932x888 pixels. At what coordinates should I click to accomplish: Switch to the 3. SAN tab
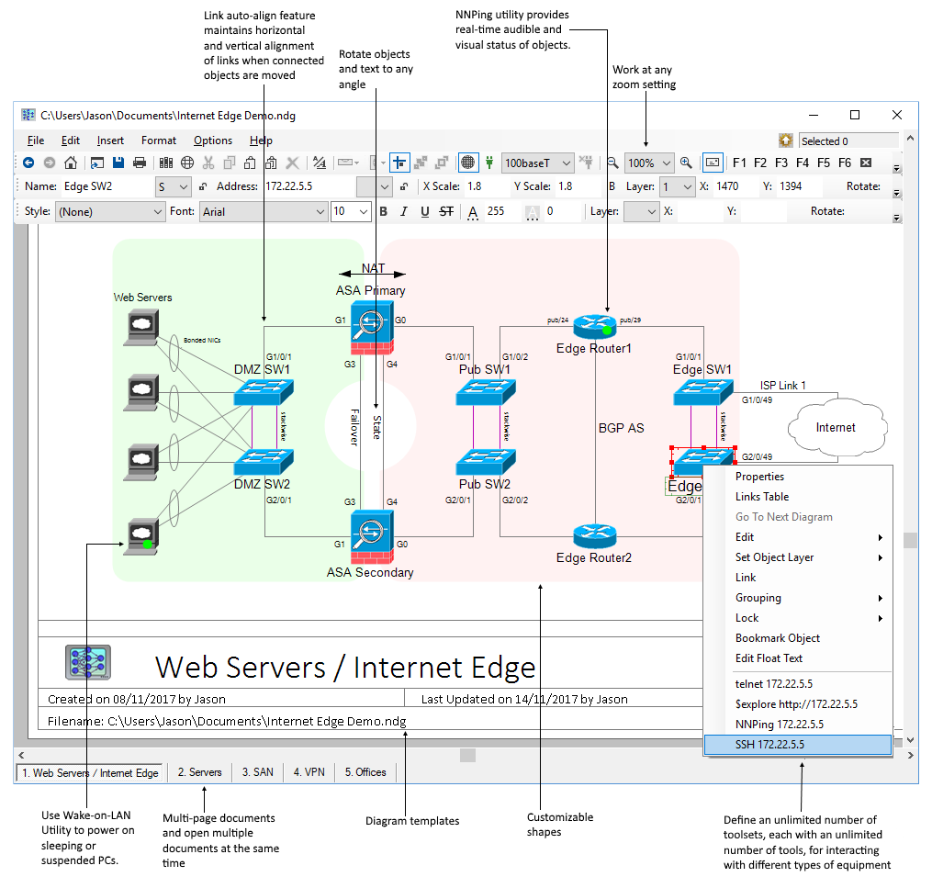tap(257, 771)
